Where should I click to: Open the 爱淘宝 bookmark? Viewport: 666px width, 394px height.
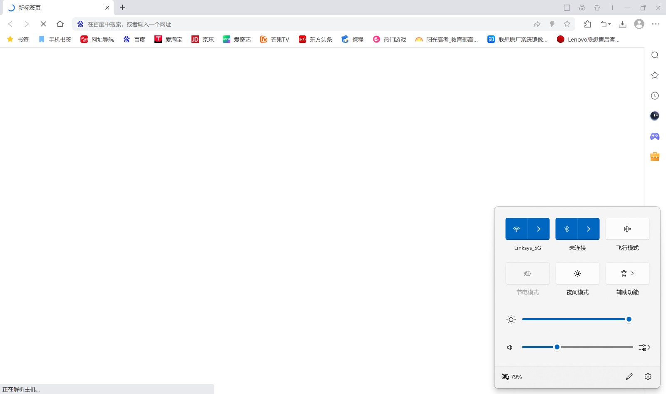click(168, 39)
